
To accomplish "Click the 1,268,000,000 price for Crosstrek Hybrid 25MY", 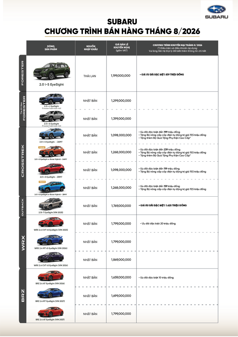I will pos(121,188).
